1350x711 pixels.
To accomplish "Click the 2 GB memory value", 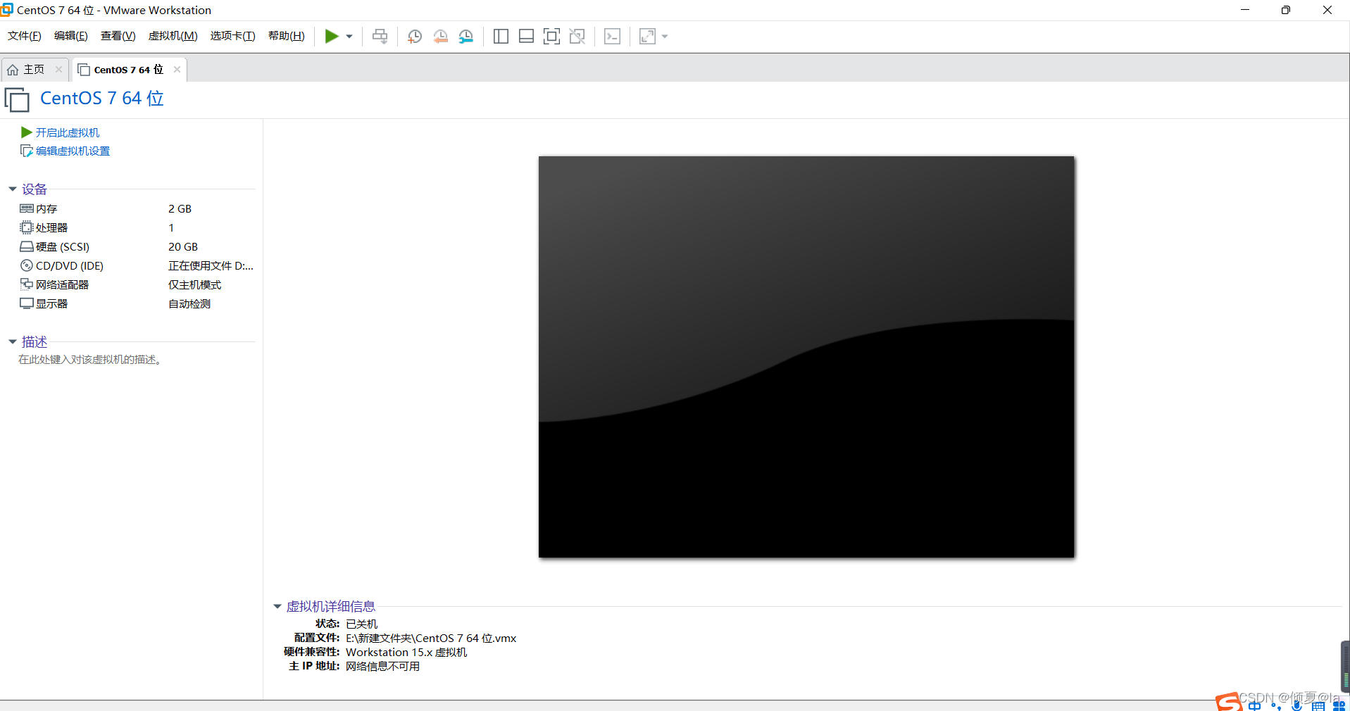I will click(180, 208).
